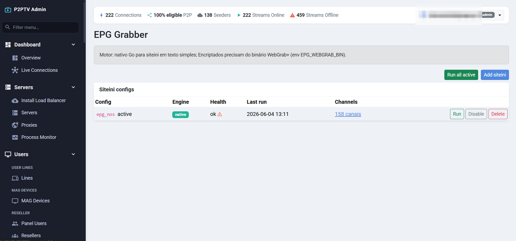Collapse the Dashboard section chevron
Viewport: 516px width, 241px height.
[x=73, y=45]
